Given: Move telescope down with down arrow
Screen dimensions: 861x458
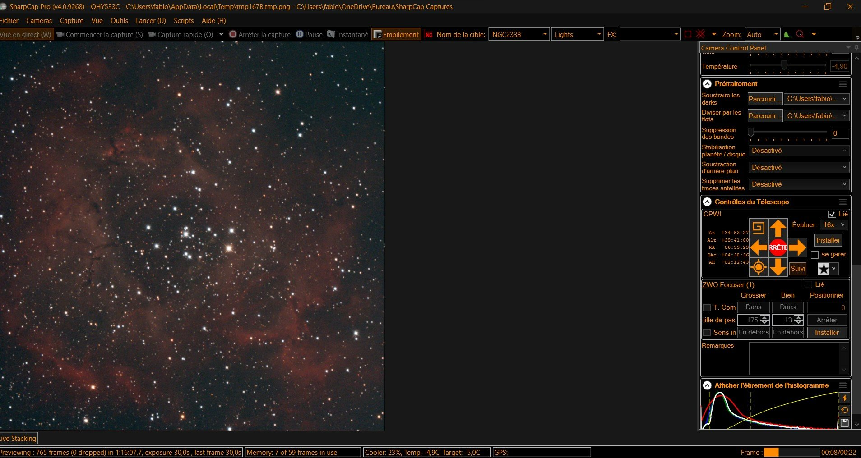Looking at the screenshot, I should [778, 267].
